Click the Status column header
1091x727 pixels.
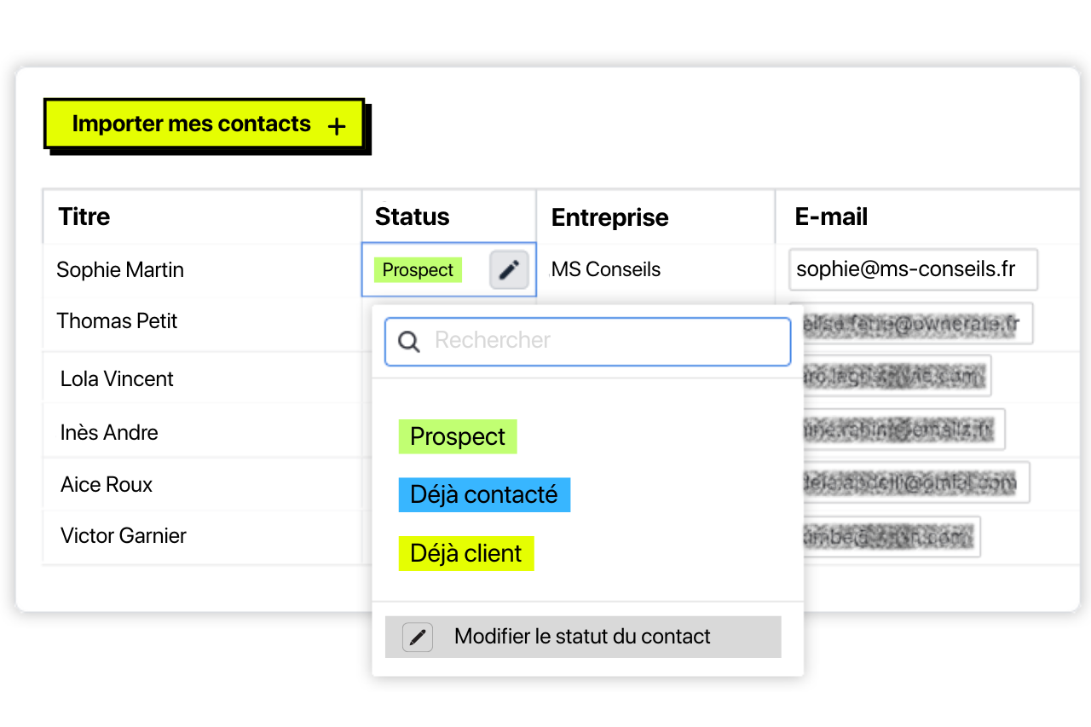tap(413, 216)
